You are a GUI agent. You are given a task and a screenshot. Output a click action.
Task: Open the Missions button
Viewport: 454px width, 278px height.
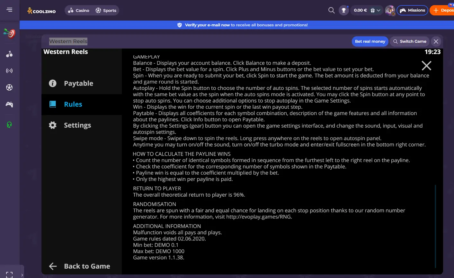(x=413, y=10)
